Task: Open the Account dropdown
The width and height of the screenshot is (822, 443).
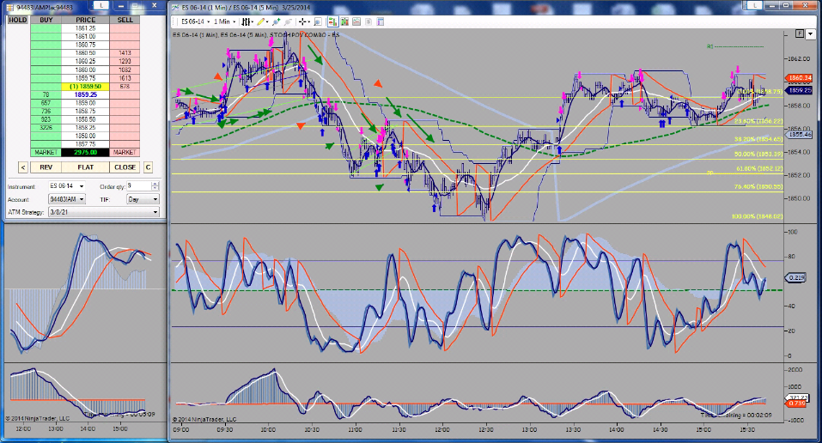Action: (x=67, y=199)
